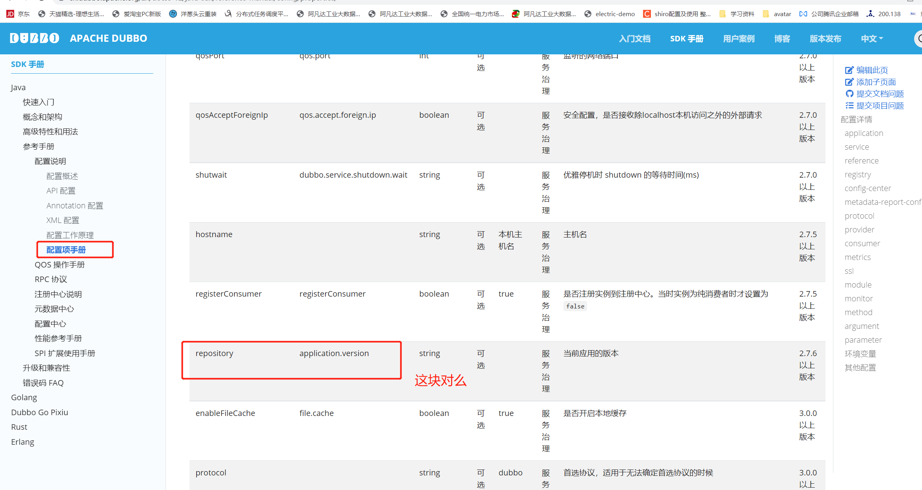Open the 洋葱头云重装 bookmark
Image resolution: width=922 pixels, height=490 pixels.
[193, 14]
